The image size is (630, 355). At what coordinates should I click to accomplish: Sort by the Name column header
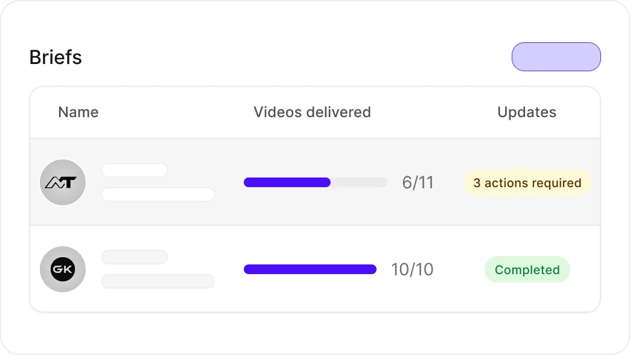78,112
